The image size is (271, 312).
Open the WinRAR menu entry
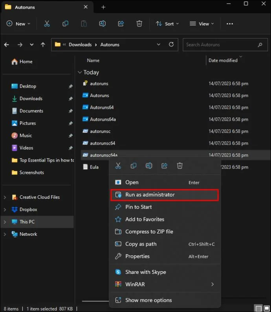165,284
